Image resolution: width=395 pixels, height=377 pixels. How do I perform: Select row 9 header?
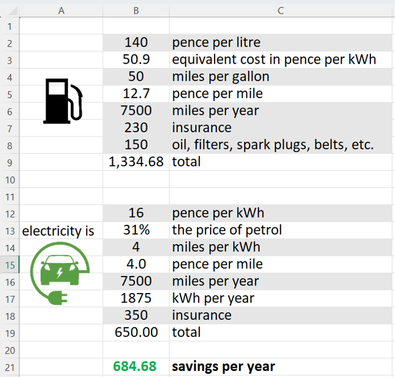pos(9,162)
